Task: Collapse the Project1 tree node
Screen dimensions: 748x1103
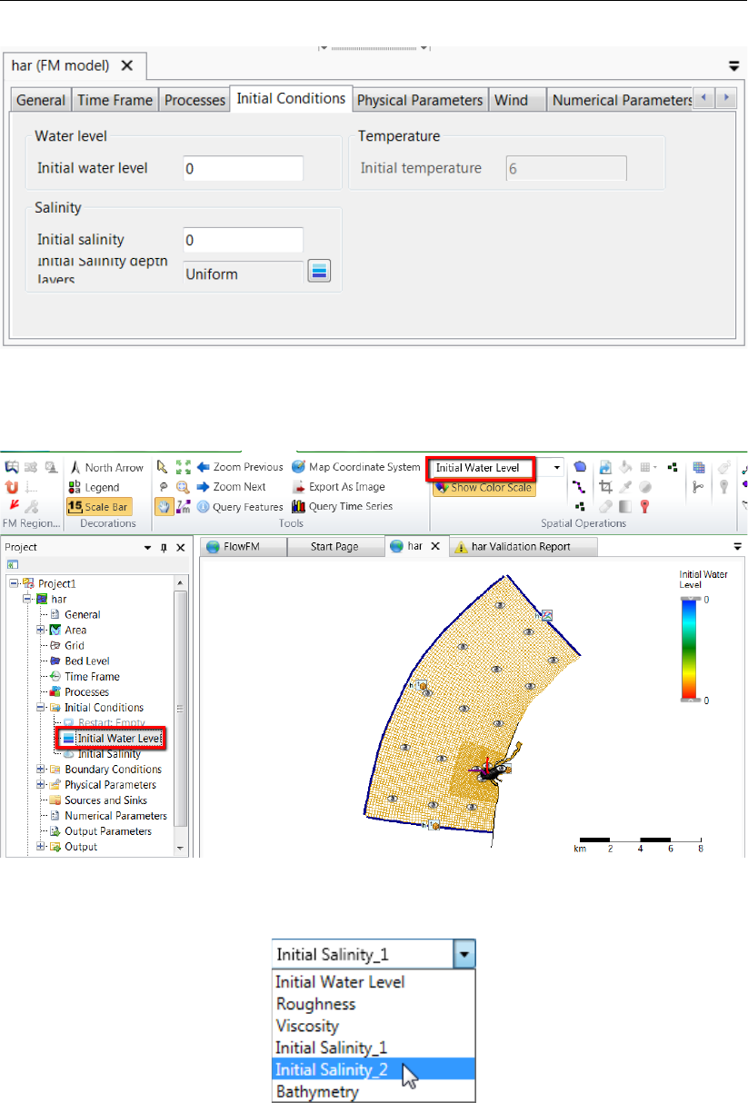Action: tap(13, 583)
